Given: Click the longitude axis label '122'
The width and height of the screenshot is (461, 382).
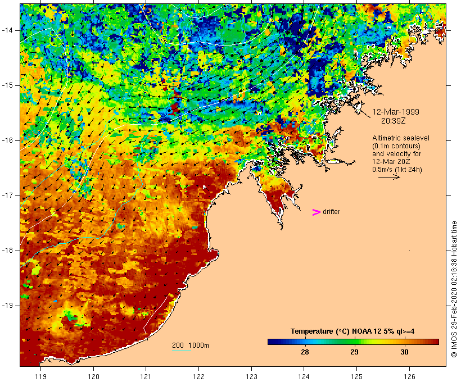Looking at the screenshot, I should pyautogui.click(x=199, y=376).
